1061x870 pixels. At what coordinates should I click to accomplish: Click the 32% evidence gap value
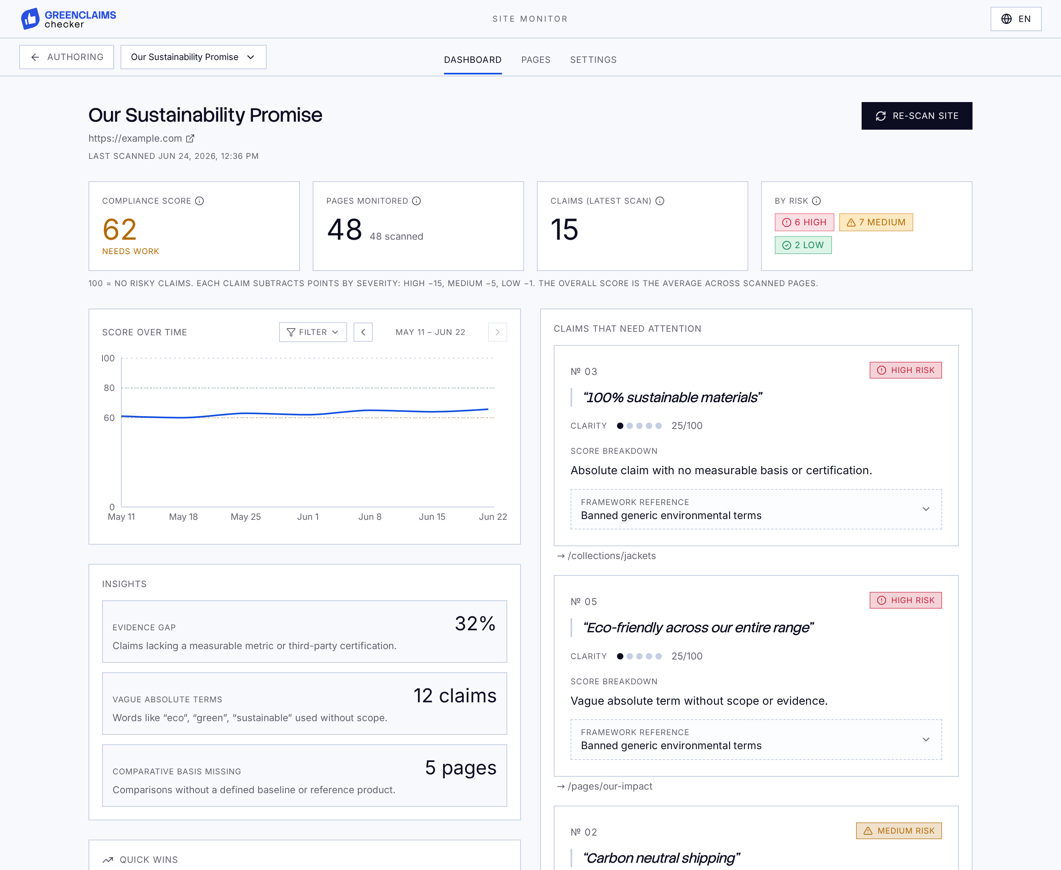pyautogui.click(x=475, y=624)
